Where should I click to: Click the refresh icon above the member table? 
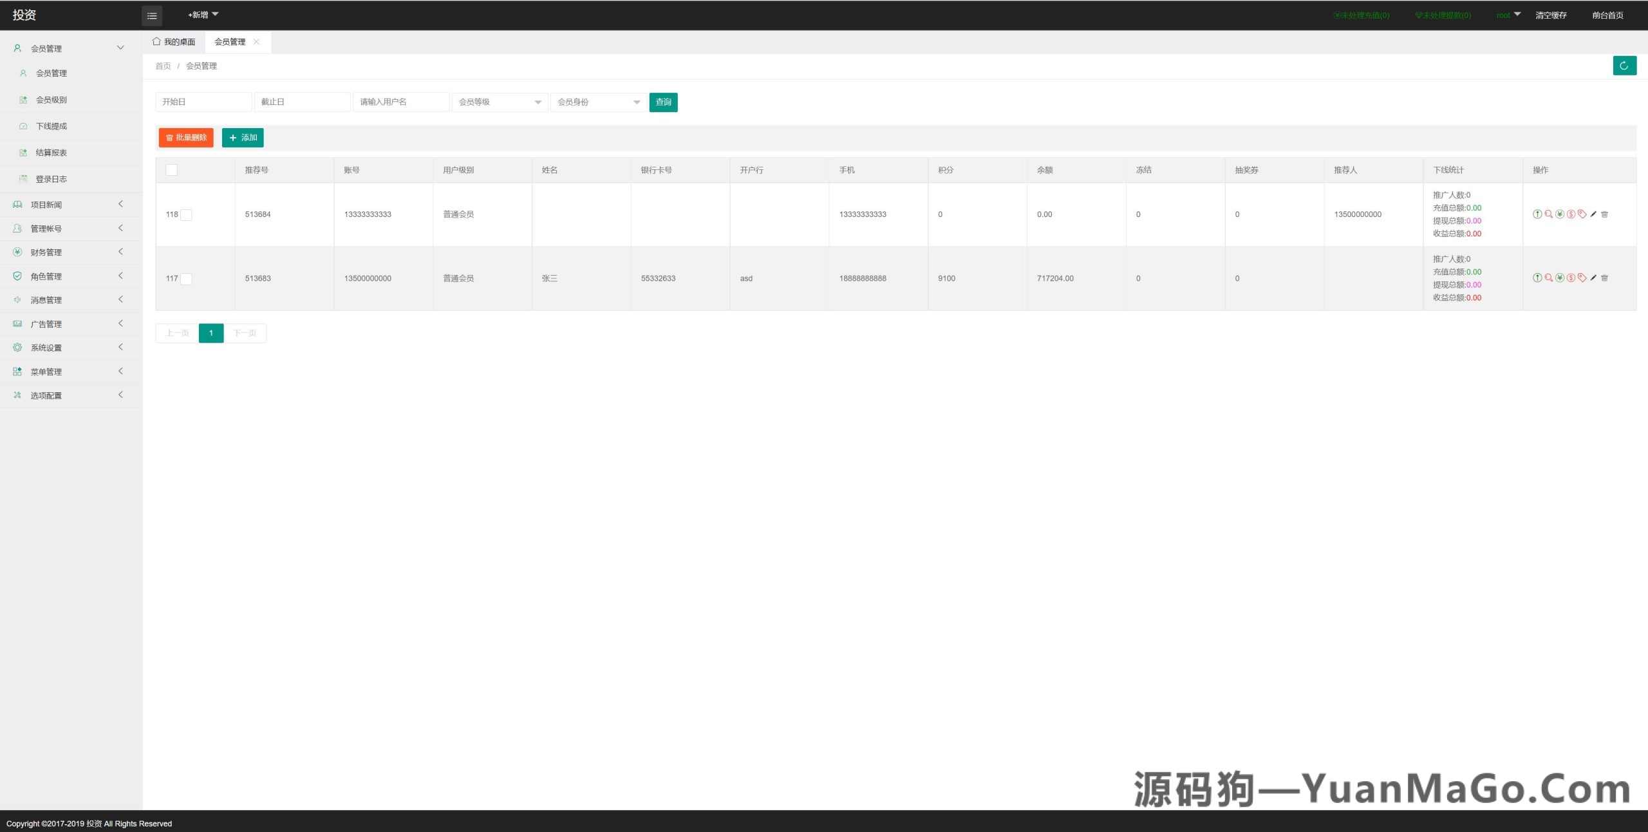click(1625, 65)
